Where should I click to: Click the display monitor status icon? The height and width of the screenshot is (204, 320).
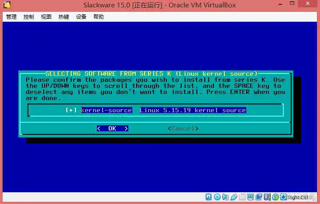[x=250, y=197]
